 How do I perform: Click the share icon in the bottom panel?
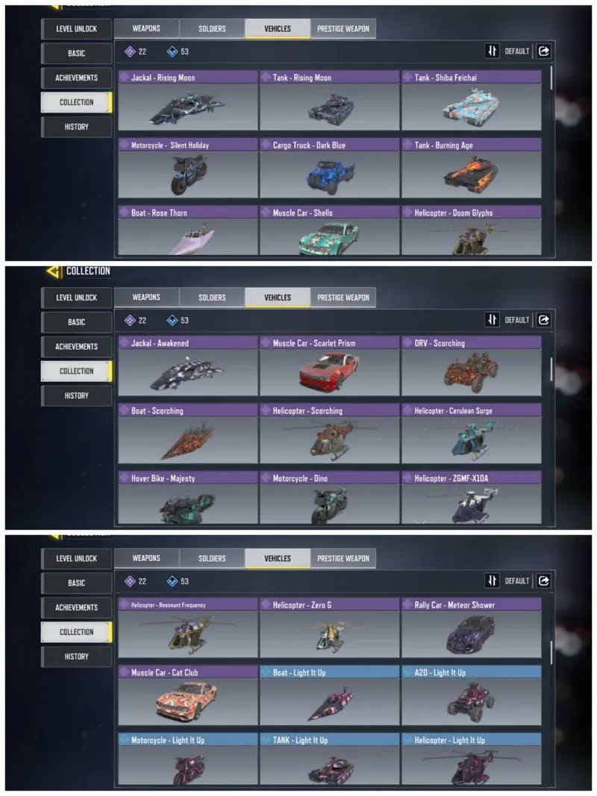coord(544,580)
